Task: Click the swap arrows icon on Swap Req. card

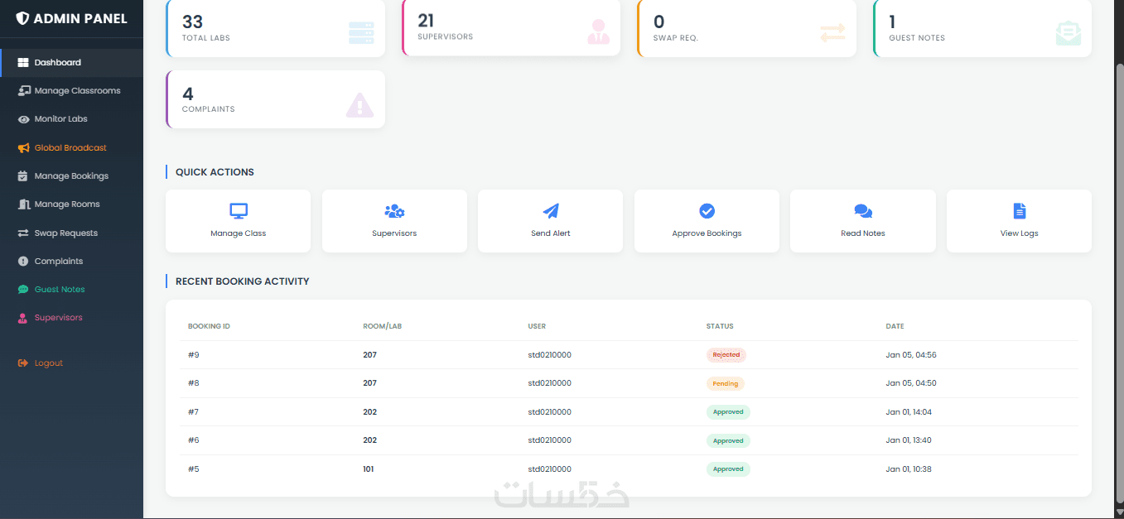Action: pyautogui.click(x=832, y=33)
